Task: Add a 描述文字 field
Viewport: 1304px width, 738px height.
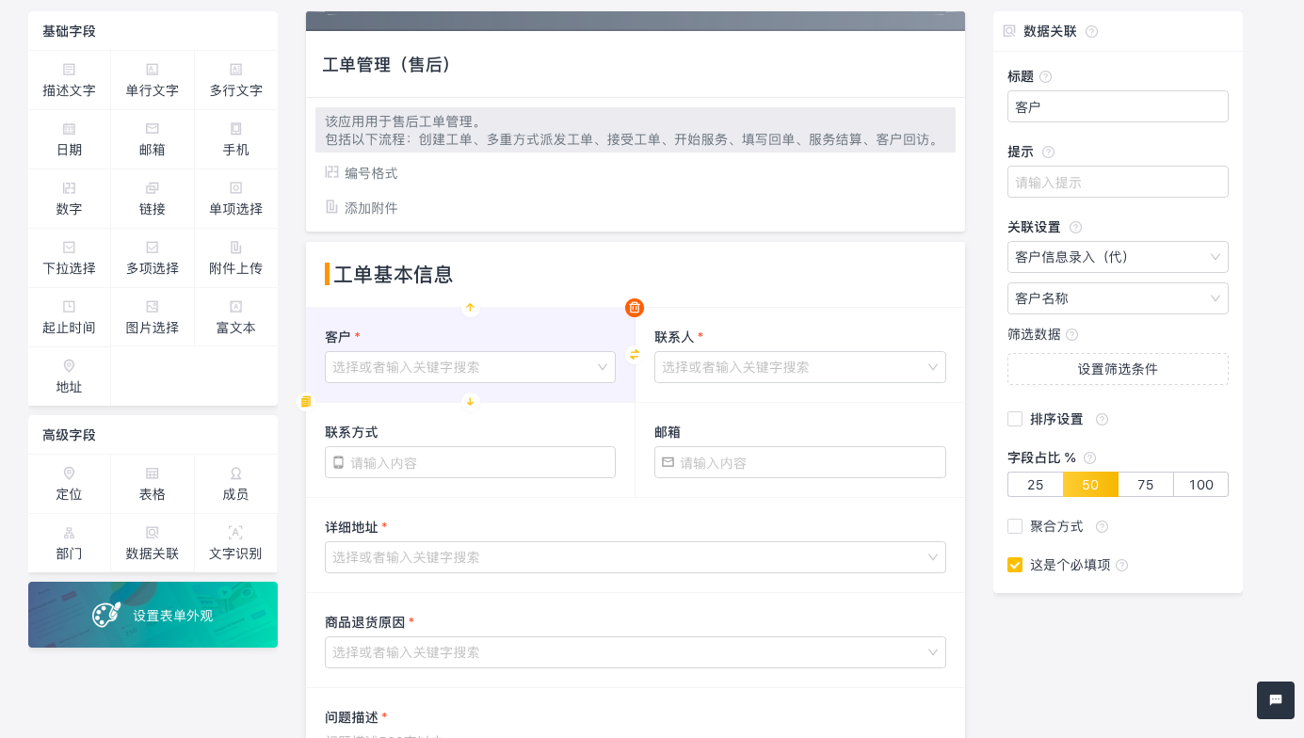Action: (69, 80)
